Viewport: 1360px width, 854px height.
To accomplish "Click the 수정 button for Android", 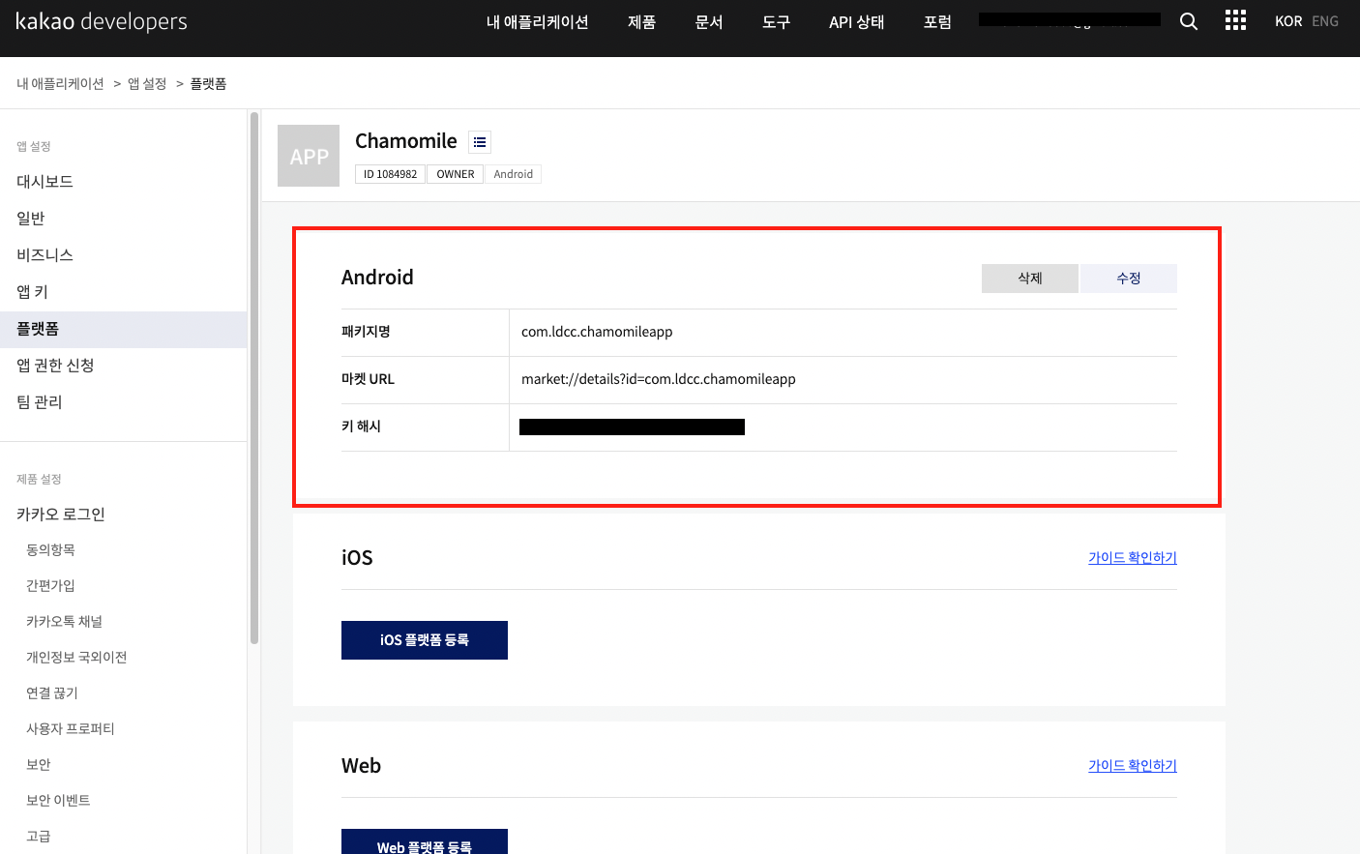I will (x=1129, y=279).
